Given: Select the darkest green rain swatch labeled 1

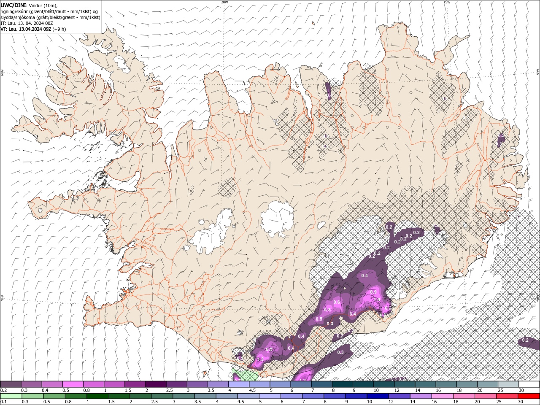Looking at the screenshot, I should [97, 396].
